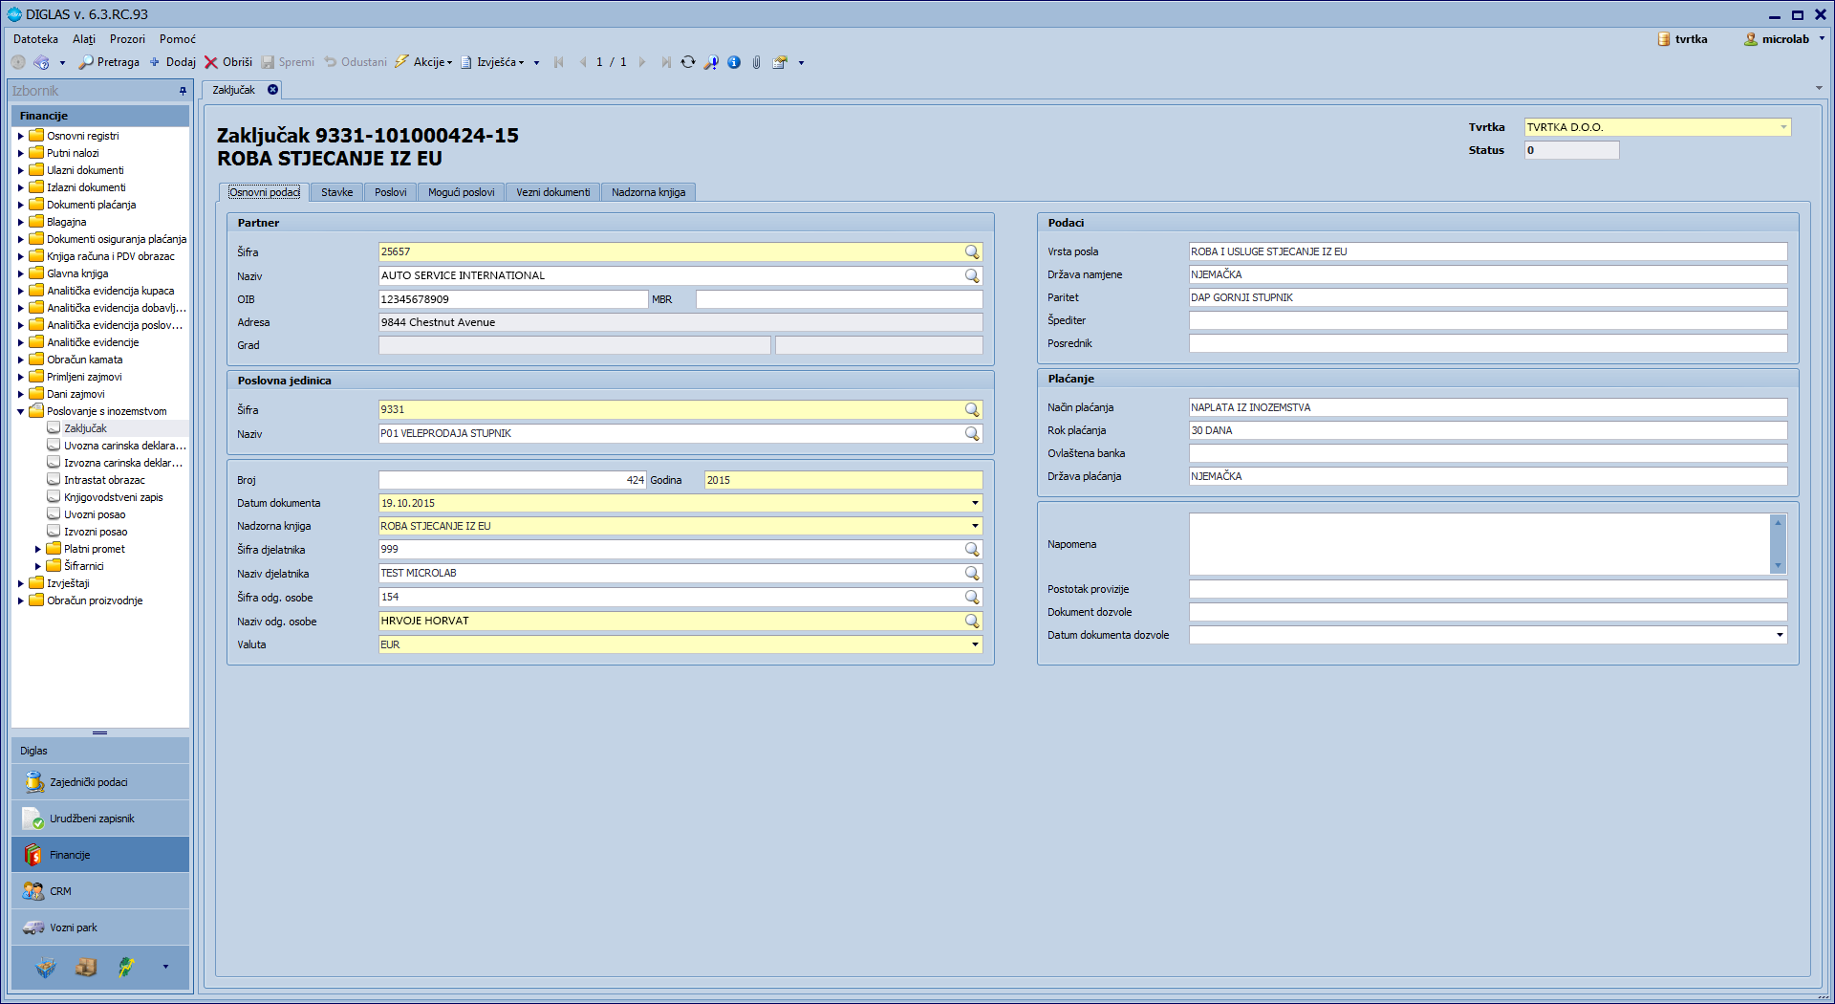1835x1004 pixels.
Task: Pin the Izbornik panel with the pushpin icon
Action: pos(183,91)
